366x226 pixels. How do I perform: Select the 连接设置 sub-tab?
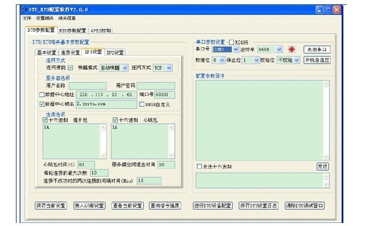tap(70, 52)
